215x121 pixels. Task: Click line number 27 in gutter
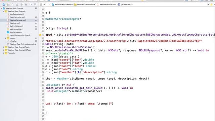coord(43,50)
